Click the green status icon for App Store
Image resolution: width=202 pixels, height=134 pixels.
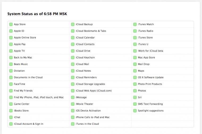(11, 24)
